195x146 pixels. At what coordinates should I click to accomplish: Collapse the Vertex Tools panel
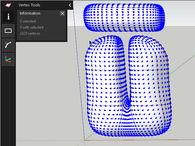70,5
